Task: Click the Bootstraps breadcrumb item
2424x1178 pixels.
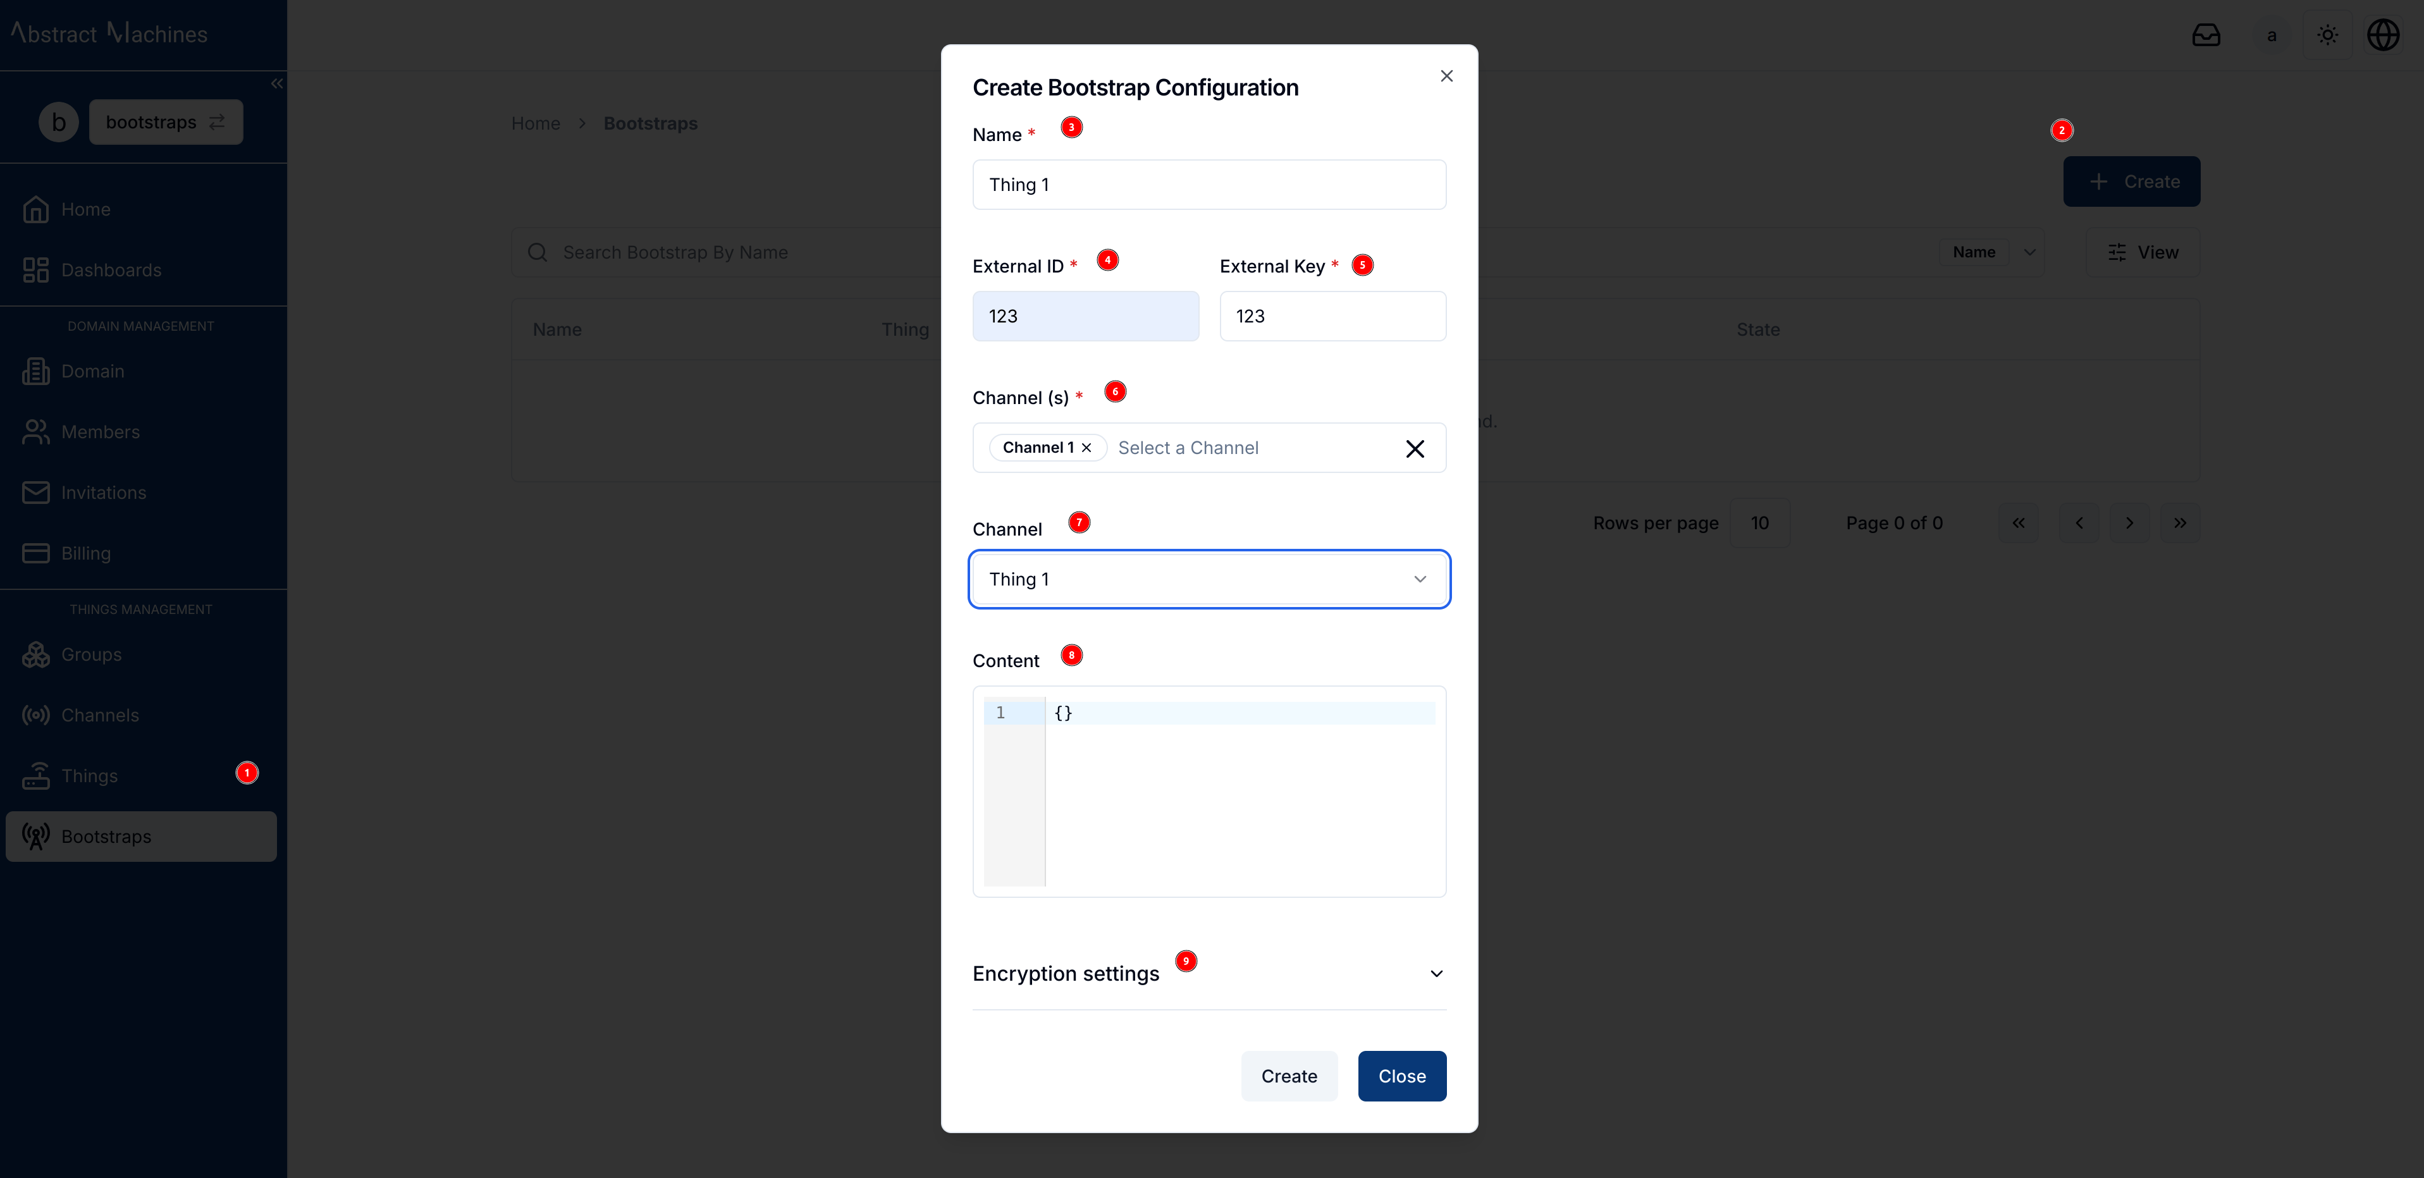Action: [649, 123]
